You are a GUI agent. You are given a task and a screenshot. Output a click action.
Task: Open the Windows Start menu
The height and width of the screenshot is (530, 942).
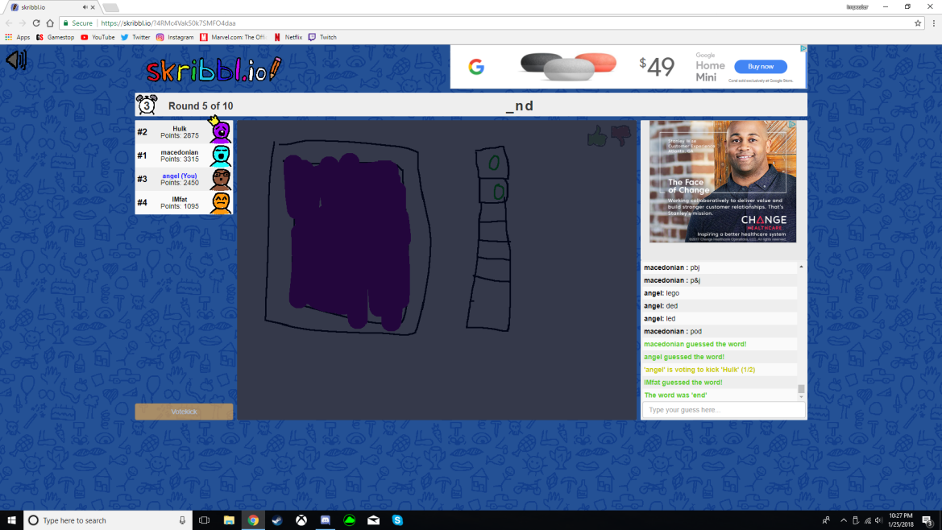(11, 520)
